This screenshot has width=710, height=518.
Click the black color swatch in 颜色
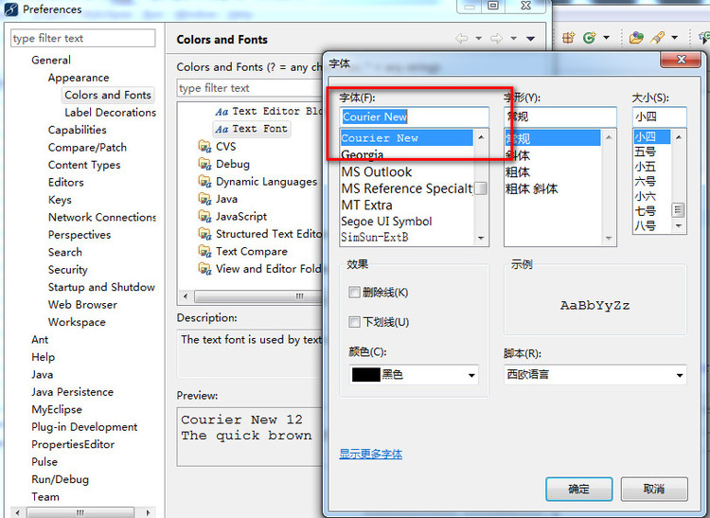365,375
